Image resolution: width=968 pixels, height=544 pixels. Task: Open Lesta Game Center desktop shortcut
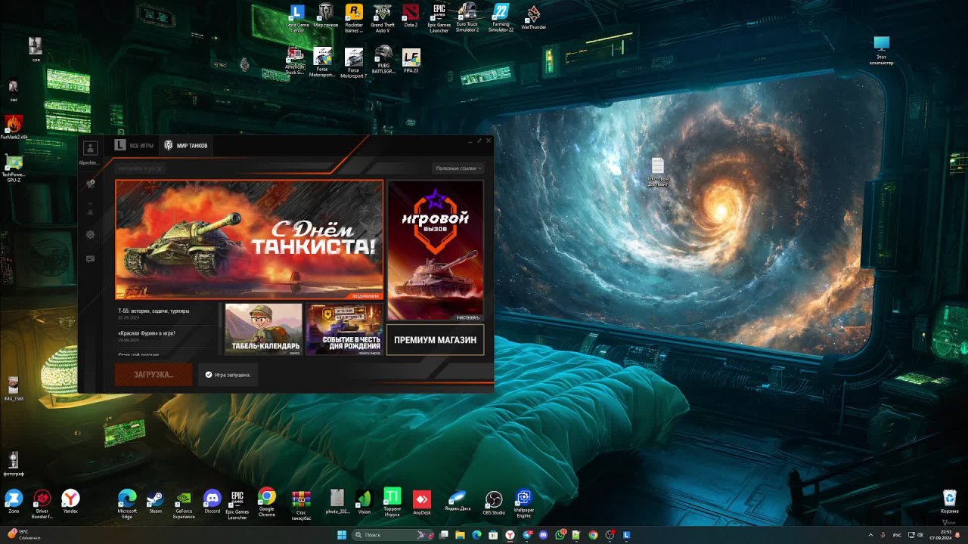[297, 18]
